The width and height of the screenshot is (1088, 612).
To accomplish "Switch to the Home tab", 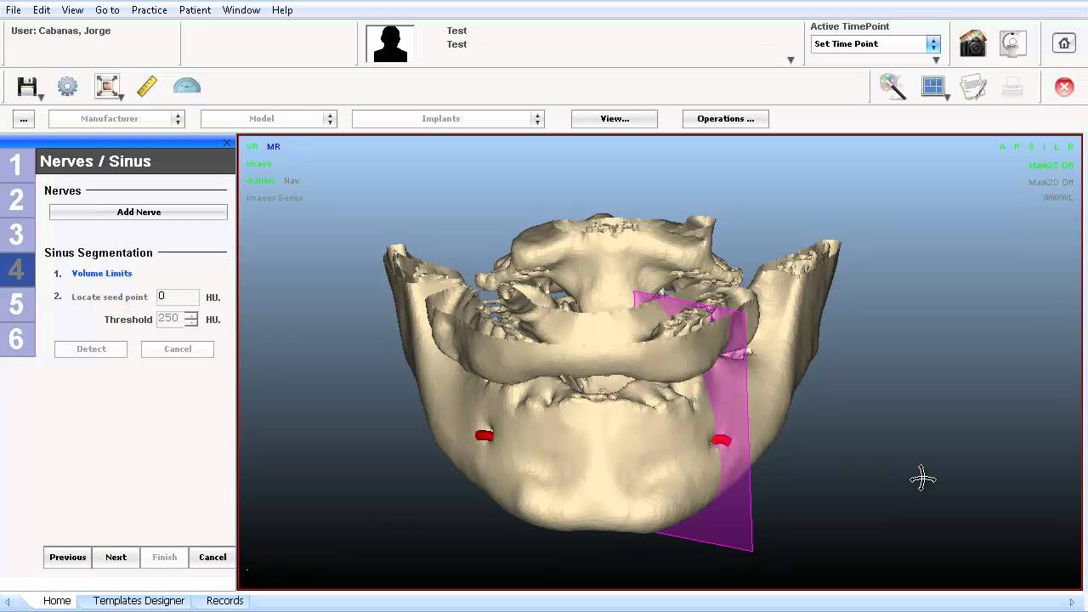I will [x=57, y=601].
